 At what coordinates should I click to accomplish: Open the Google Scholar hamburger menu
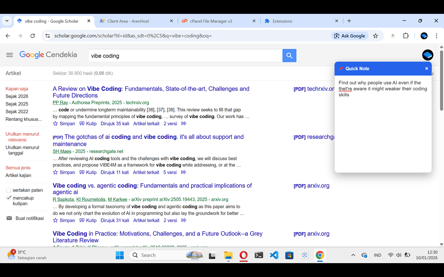point(10,55)
